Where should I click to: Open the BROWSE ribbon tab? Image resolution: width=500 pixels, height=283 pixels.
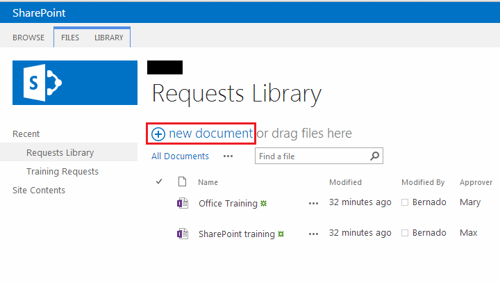[x=28, y=38]
